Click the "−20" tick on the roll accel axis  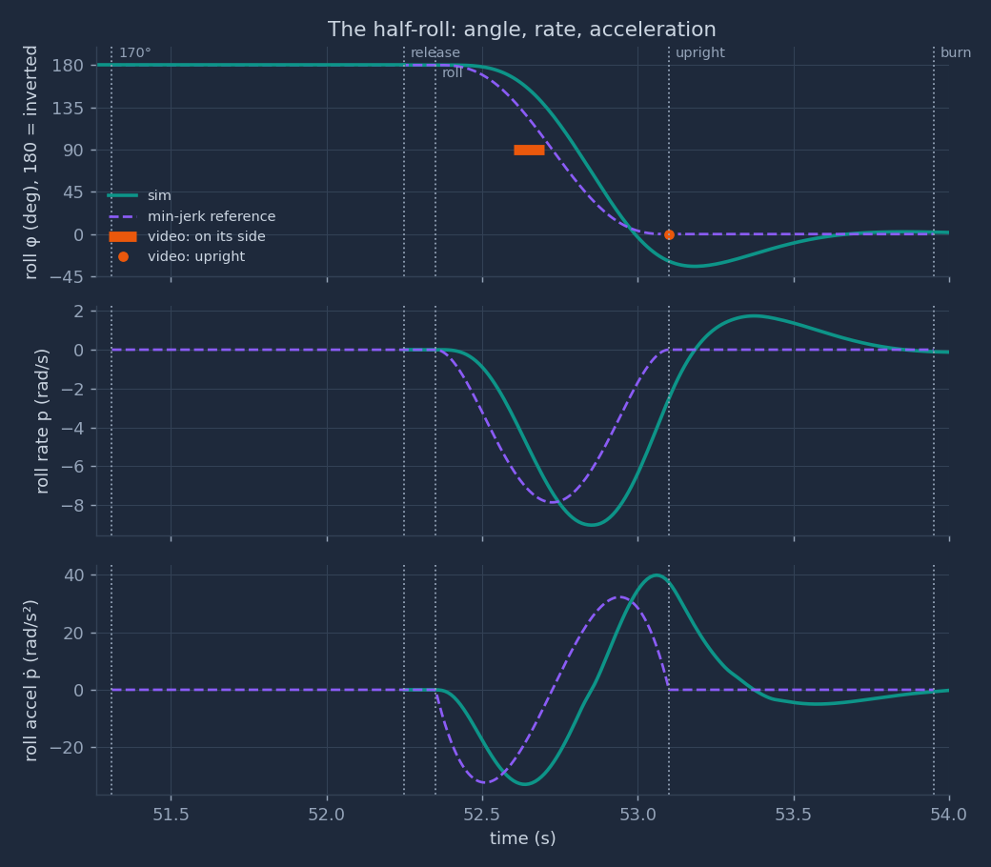click(x=68, y=748)
